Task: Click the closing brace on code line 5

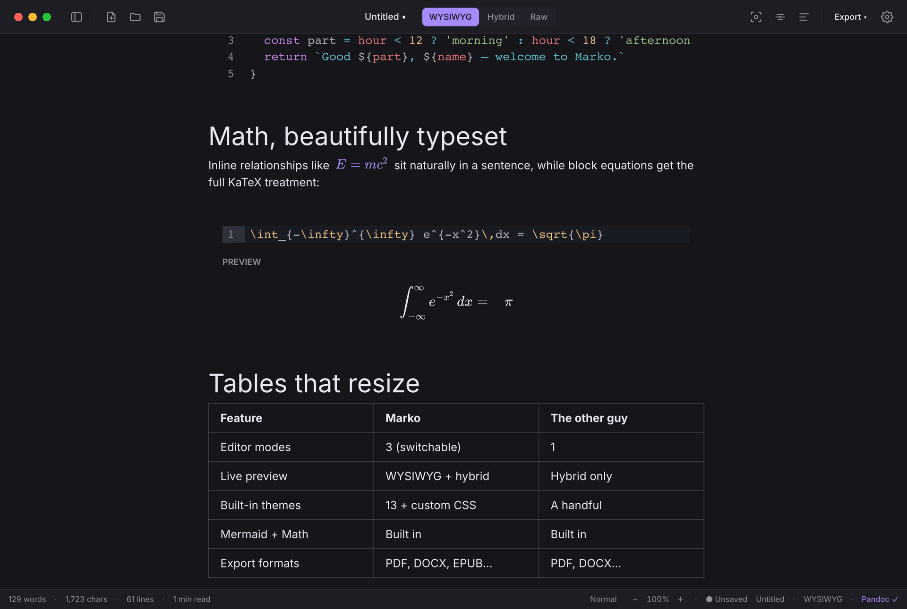Action: 253,74
